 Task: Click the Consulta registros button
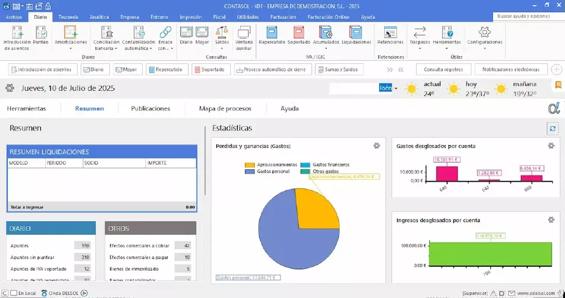(x=443, y=69)
